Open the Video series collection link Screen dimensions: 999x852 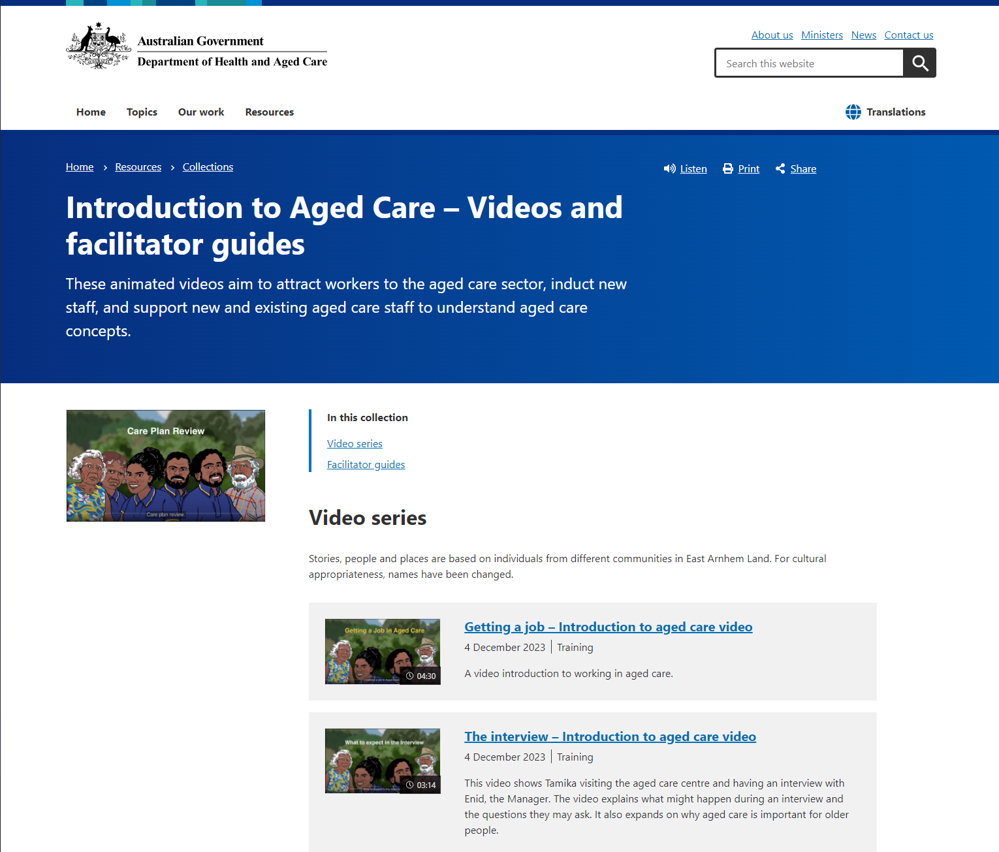tap(355, 443)
